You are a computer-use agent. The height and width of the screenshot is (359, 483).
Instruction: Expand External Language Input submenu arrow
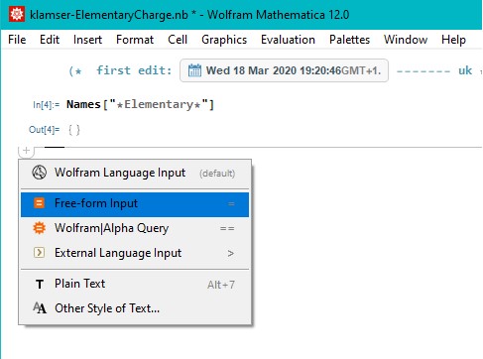[x=230, y=254]
